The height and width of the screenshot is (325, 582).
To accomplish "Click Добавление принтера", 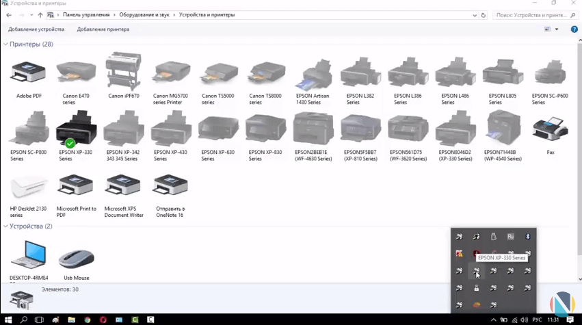I will pos(103,29).
